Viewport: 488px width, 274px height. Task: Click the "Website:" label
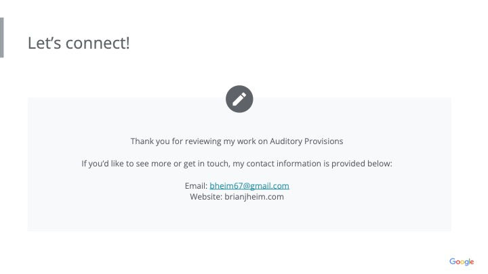coord(206,197)
